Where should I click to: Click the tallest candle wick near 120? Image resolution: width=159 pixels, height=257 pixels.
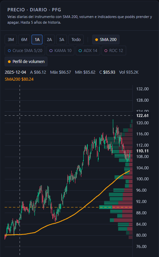(x=113, y=126)
